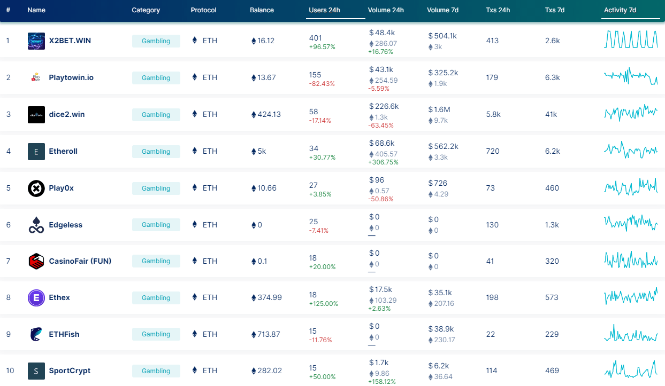
Task: Click the CasinoFair red logo icon
Action: [36, 262]
